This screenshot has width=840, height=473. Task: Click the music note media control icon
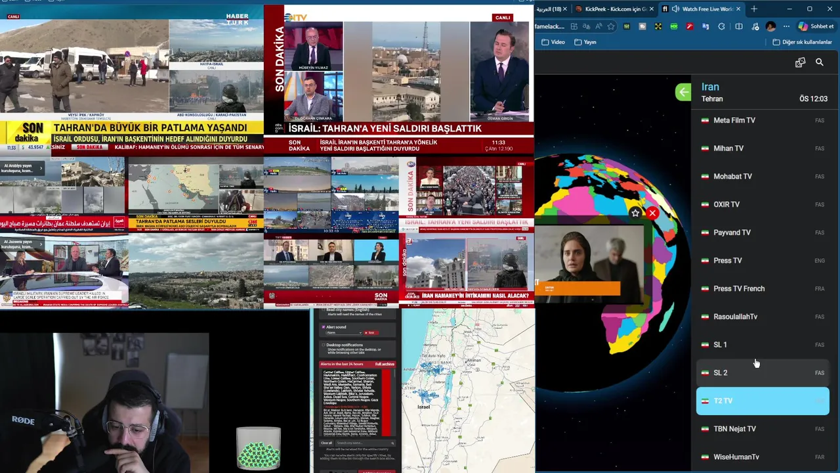(x=755, y=26)
